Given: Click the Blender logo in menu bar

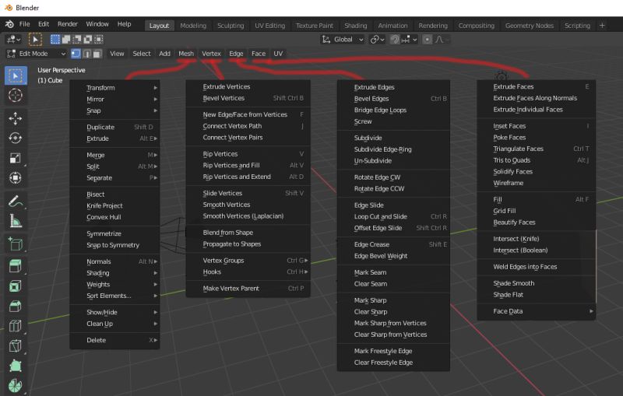Looking at the screenshot, I should (x=9, y=24).
